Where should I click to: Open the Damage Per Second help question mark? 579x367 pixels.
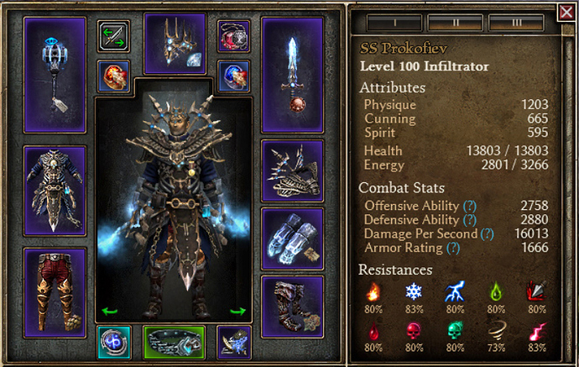pyautogui.click(x=487, y=234)
